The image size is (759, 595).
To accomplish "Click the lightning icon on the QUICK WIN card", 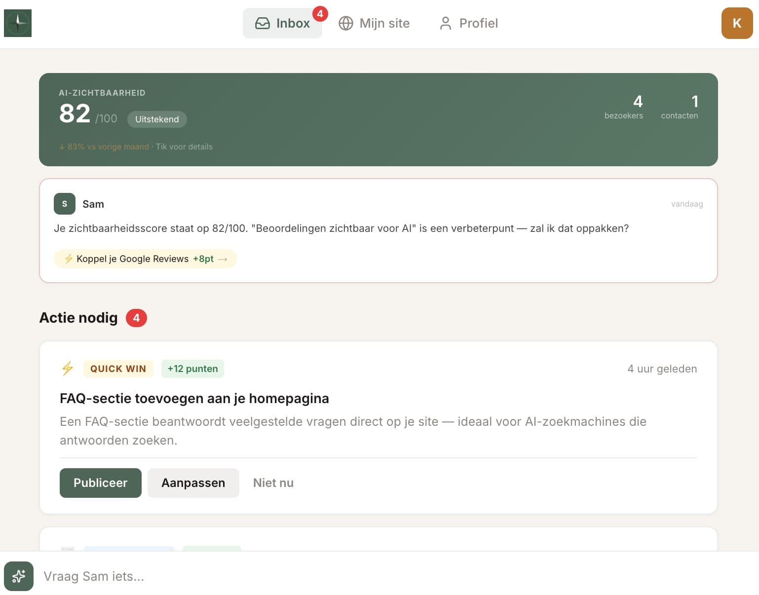I will click(68, 369).
